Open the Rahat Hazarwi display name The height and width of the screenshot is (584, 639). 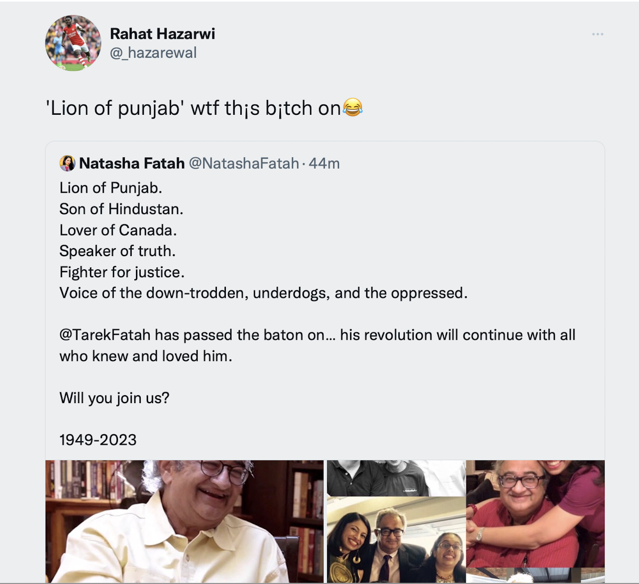[162, 34]
